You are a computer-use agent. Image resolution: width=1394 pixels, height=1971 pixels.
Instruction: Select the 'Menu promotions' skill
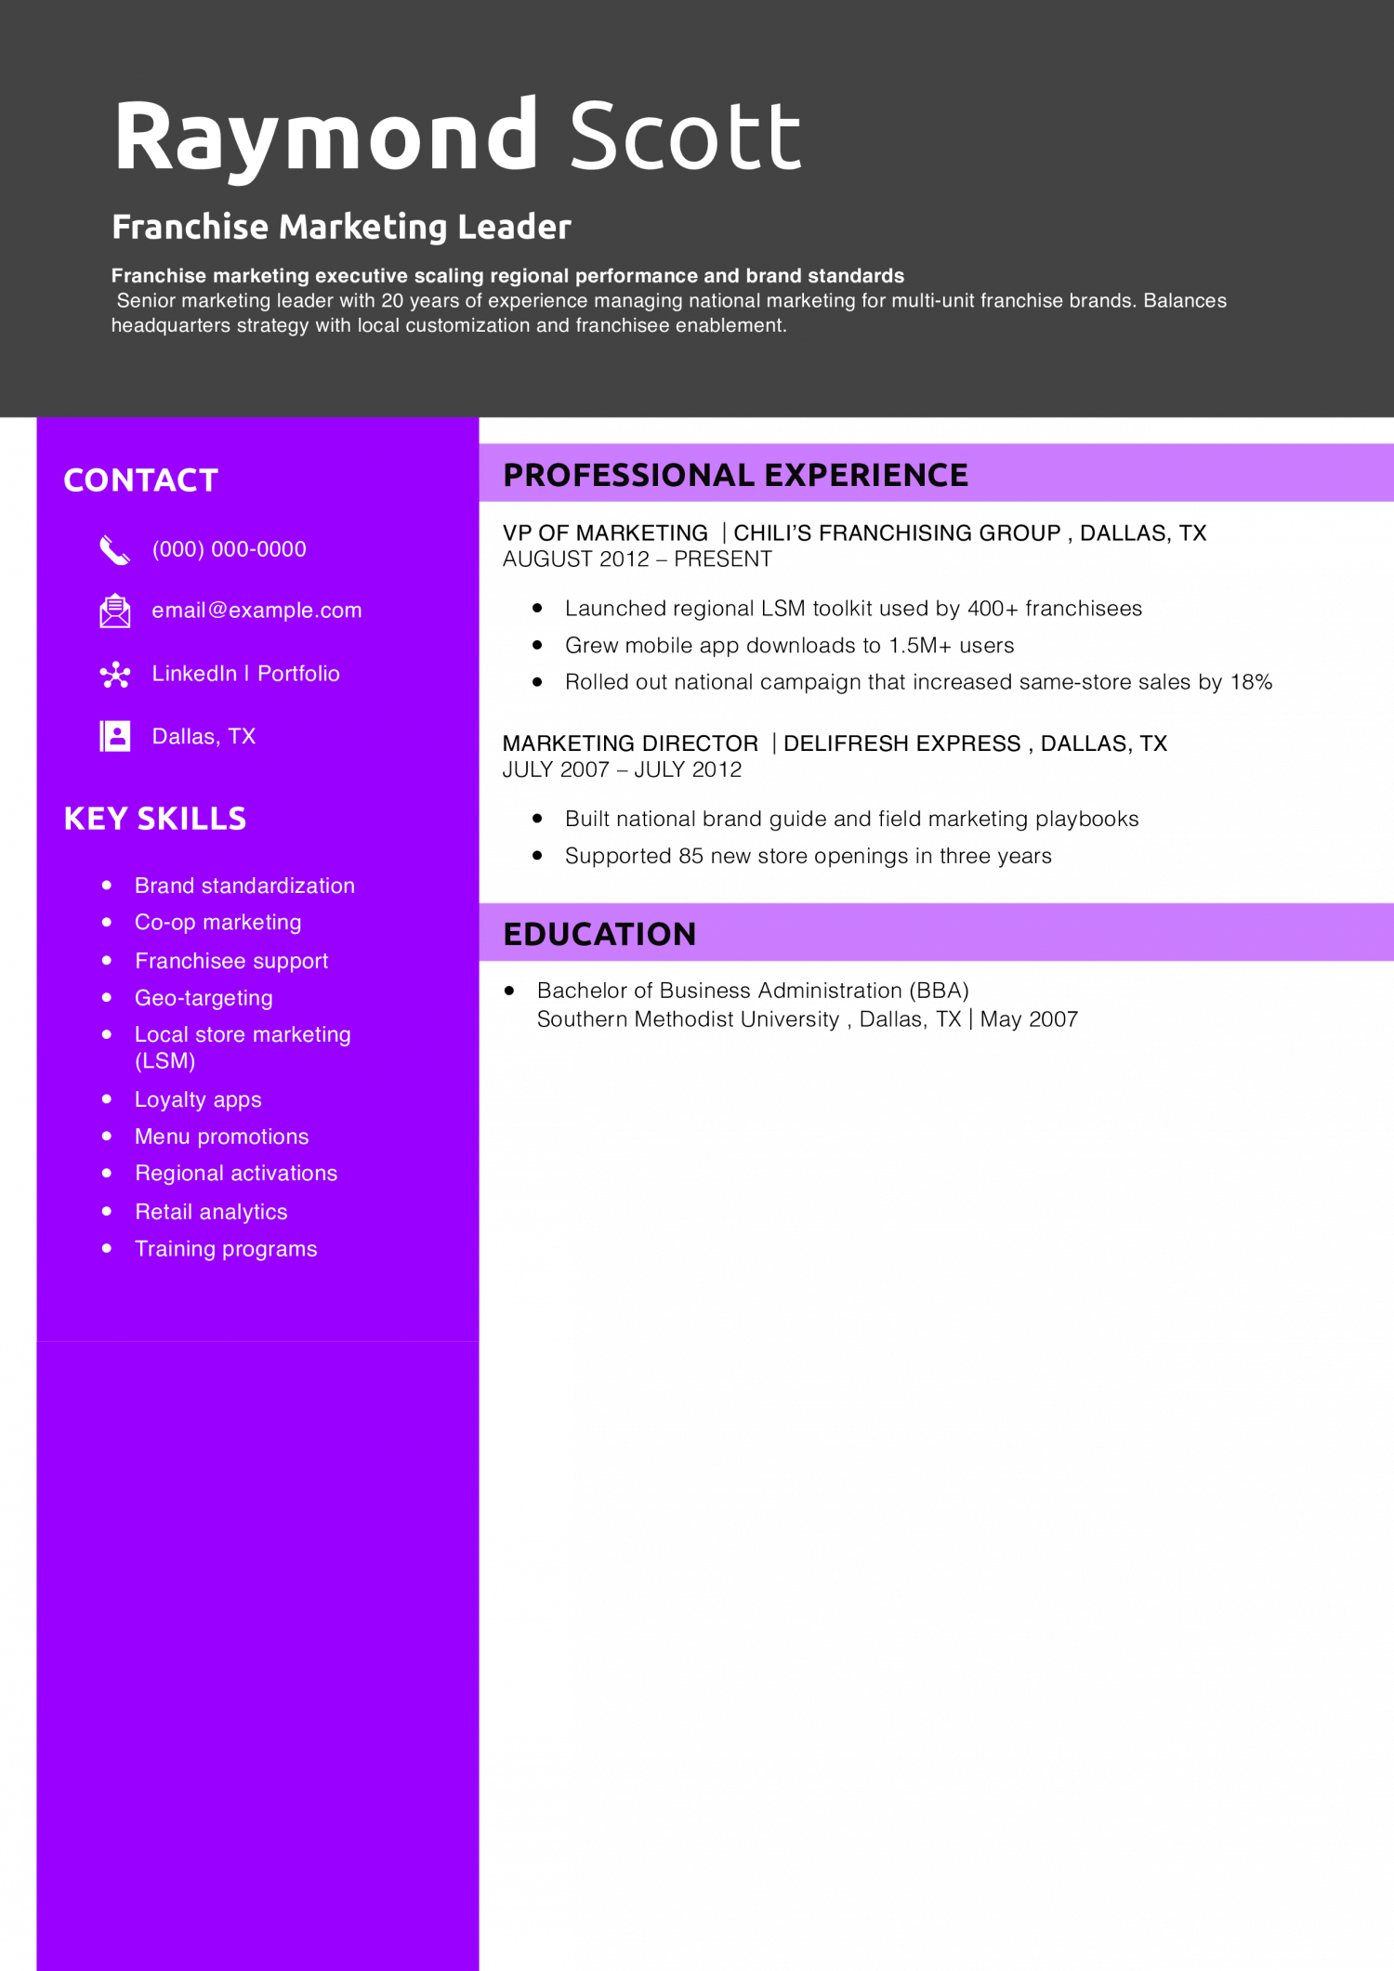click(x=221, y=1137)
